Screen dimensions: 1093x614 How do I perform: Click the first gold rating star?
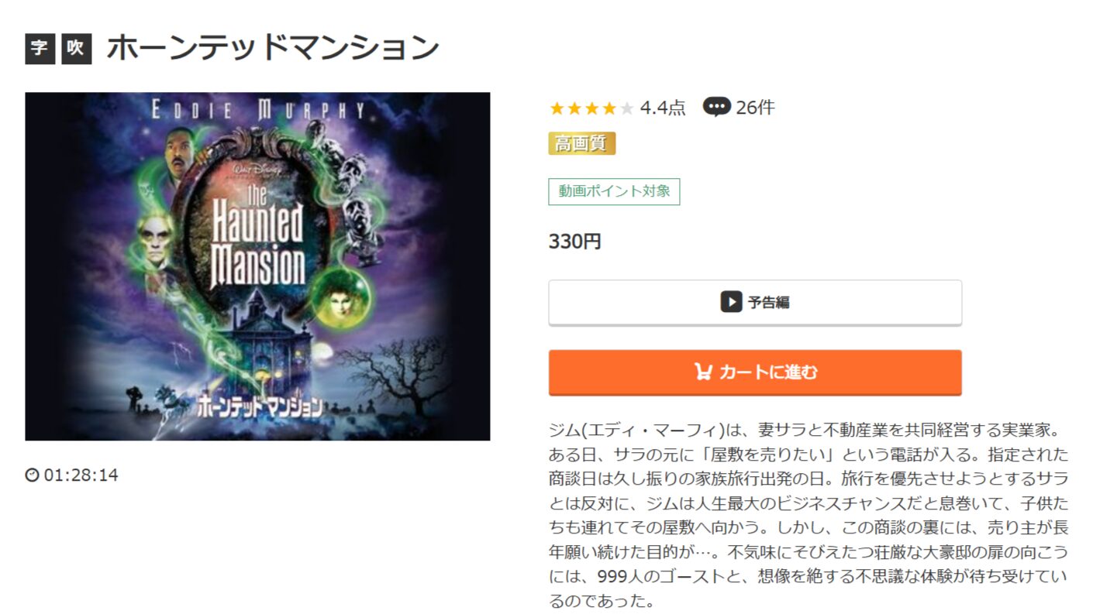click(557, 108)
